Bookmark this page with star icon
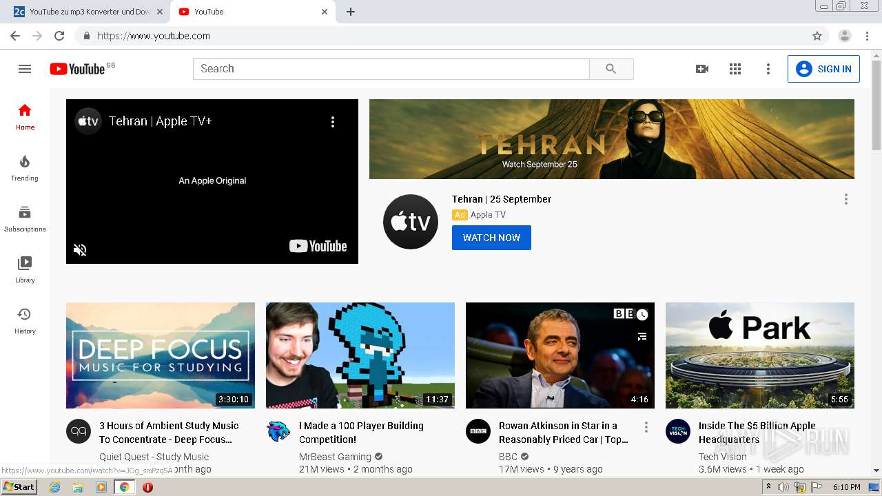Screen dimensions: 882x496 (817, 36)
